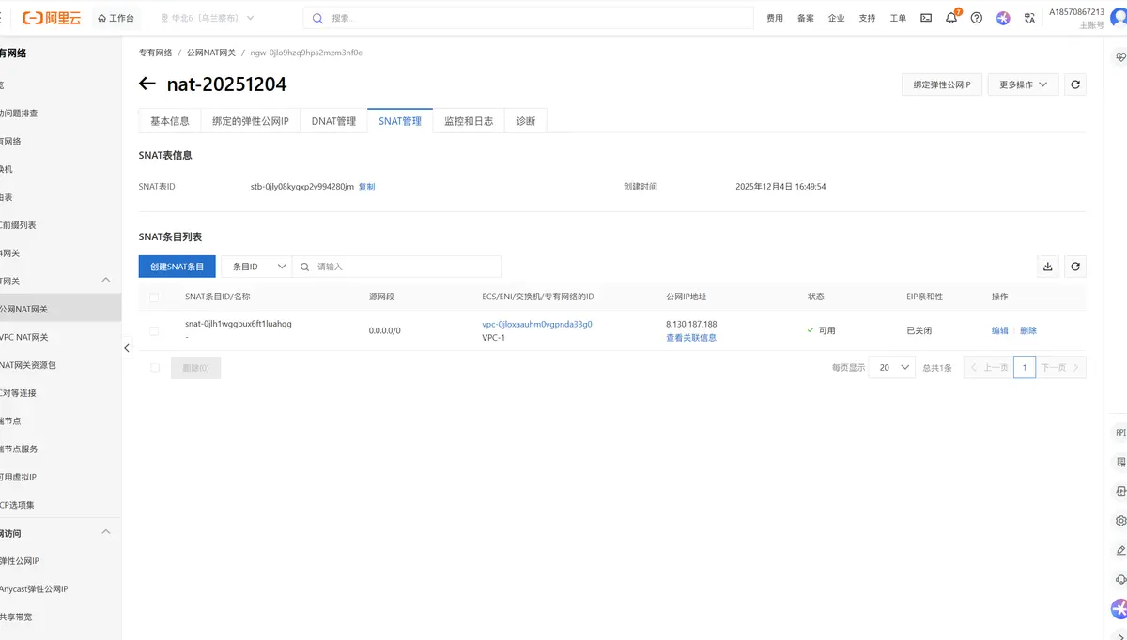
Task: Click 编辑 for the SNAT entry
Action: (x=999, y=330)
